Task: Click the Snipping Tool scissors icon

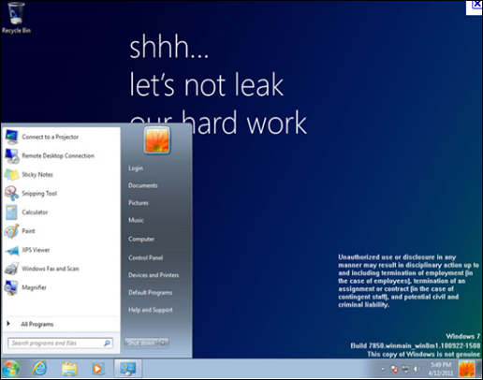Action: (x=12, y=194)
